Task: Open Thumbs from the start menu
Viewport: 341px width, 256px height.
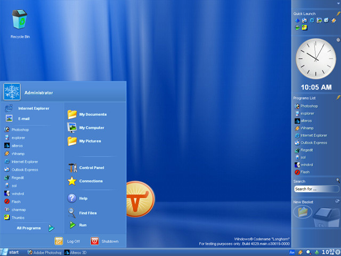Action: tap(14, 218)
